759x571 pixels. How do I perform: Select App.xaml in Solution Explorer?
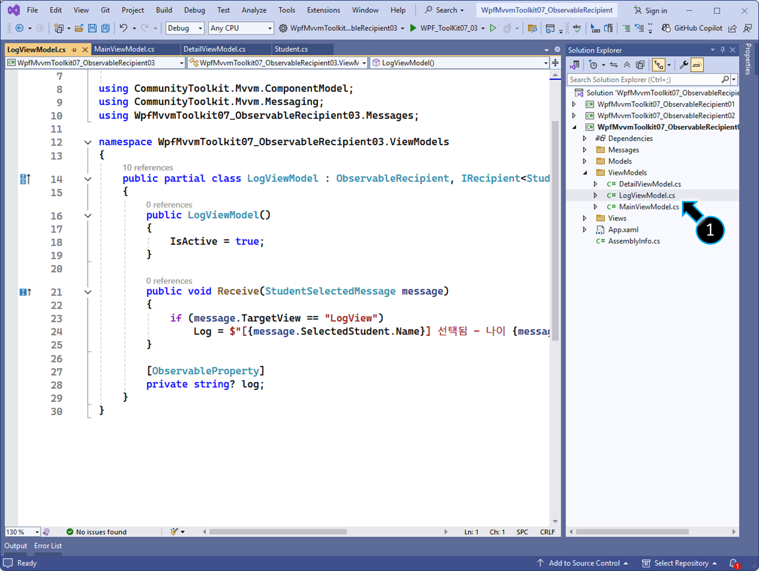point(623,230)
